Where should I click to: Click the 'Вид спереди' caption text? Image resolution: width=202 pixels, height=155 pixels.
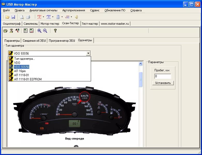(74, 139)
